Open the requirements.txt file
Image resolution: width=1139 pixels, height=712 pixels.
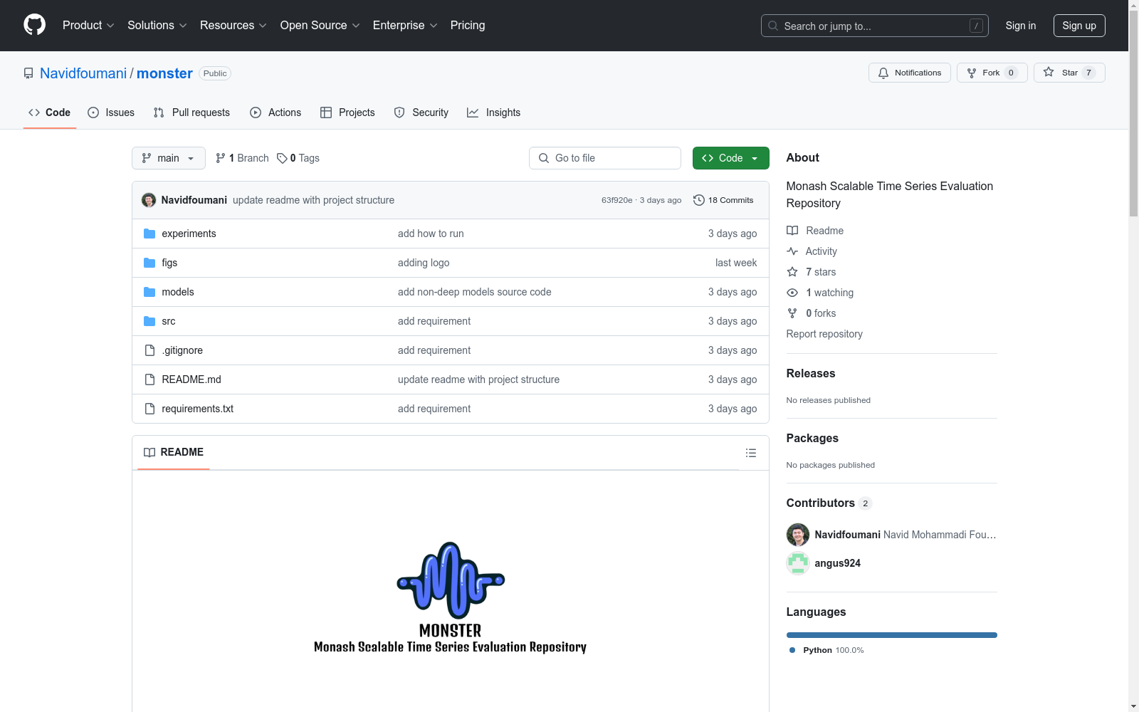pos(198,409)
